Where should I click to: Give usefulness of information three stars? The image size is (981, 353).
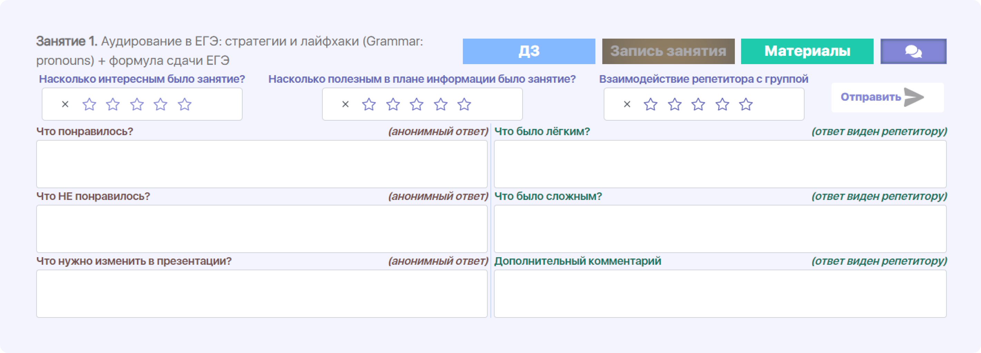coord(417,104)
